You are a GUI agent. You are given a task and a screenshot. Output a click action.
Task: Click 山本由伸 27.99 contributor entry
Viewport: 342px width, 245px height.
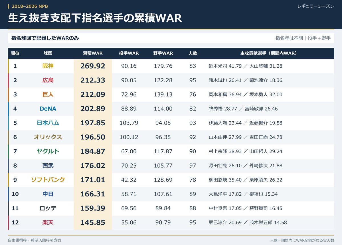pyautogui.click(x=225, y=137)
